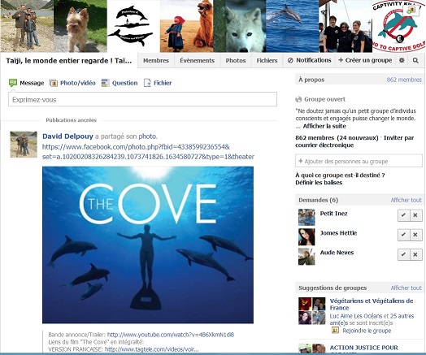Open ACTION JUSTICE POUR group suggestion

363,348
